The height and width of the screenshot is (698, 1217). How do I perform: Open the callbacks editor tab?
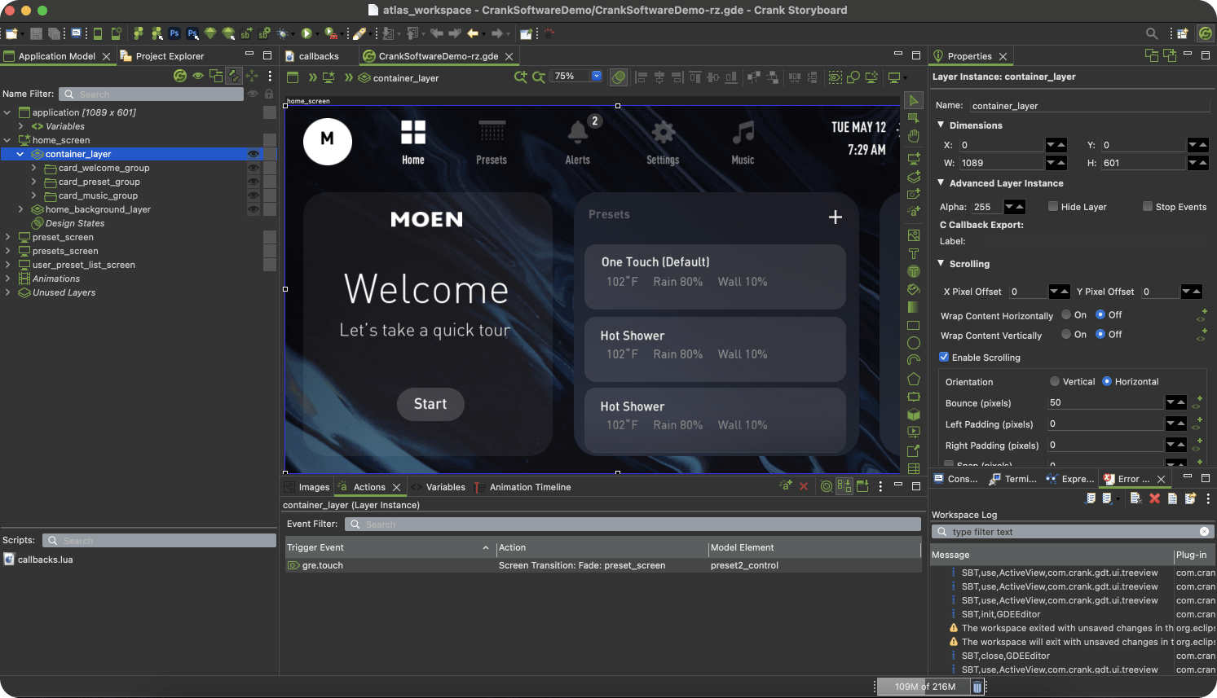pyautogui.click(x=311, y=56)
